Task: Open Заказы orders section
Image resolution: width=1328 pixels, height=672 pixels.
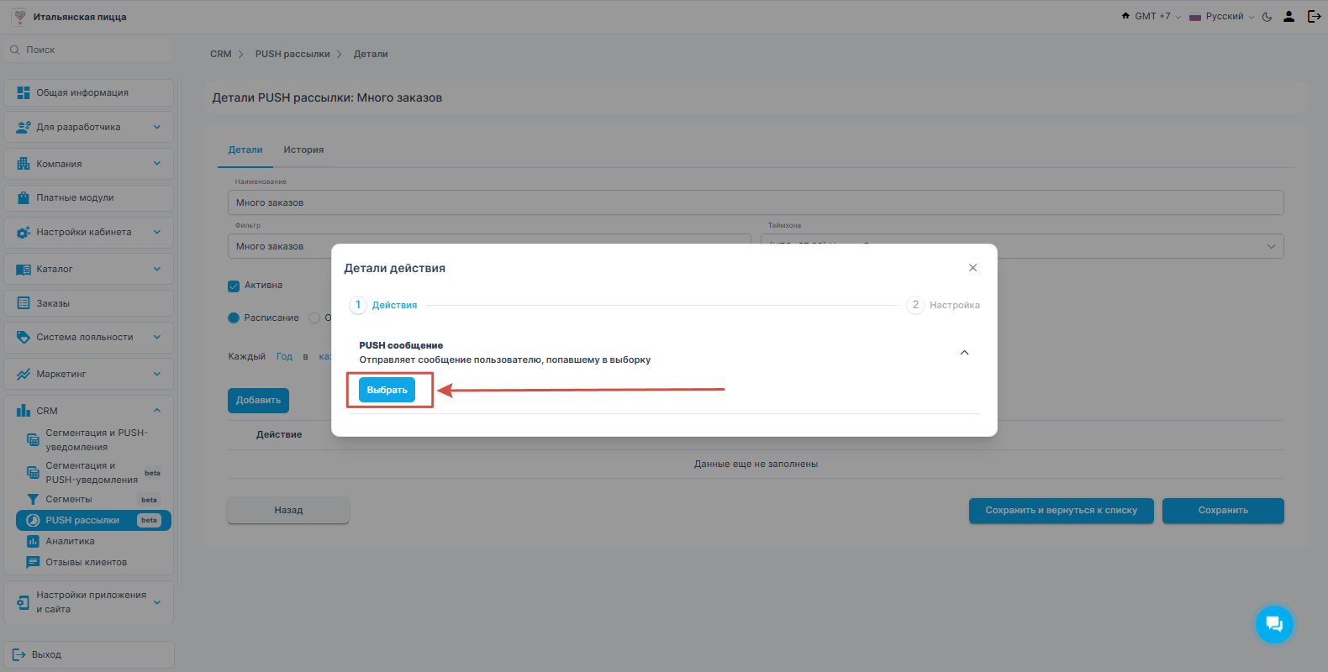Action: pyautogui.click(x=53, y=303)
